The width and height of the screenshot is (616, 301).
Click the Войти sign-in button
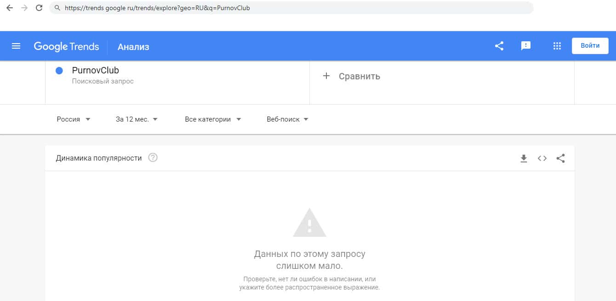click(x=590, y=46)
